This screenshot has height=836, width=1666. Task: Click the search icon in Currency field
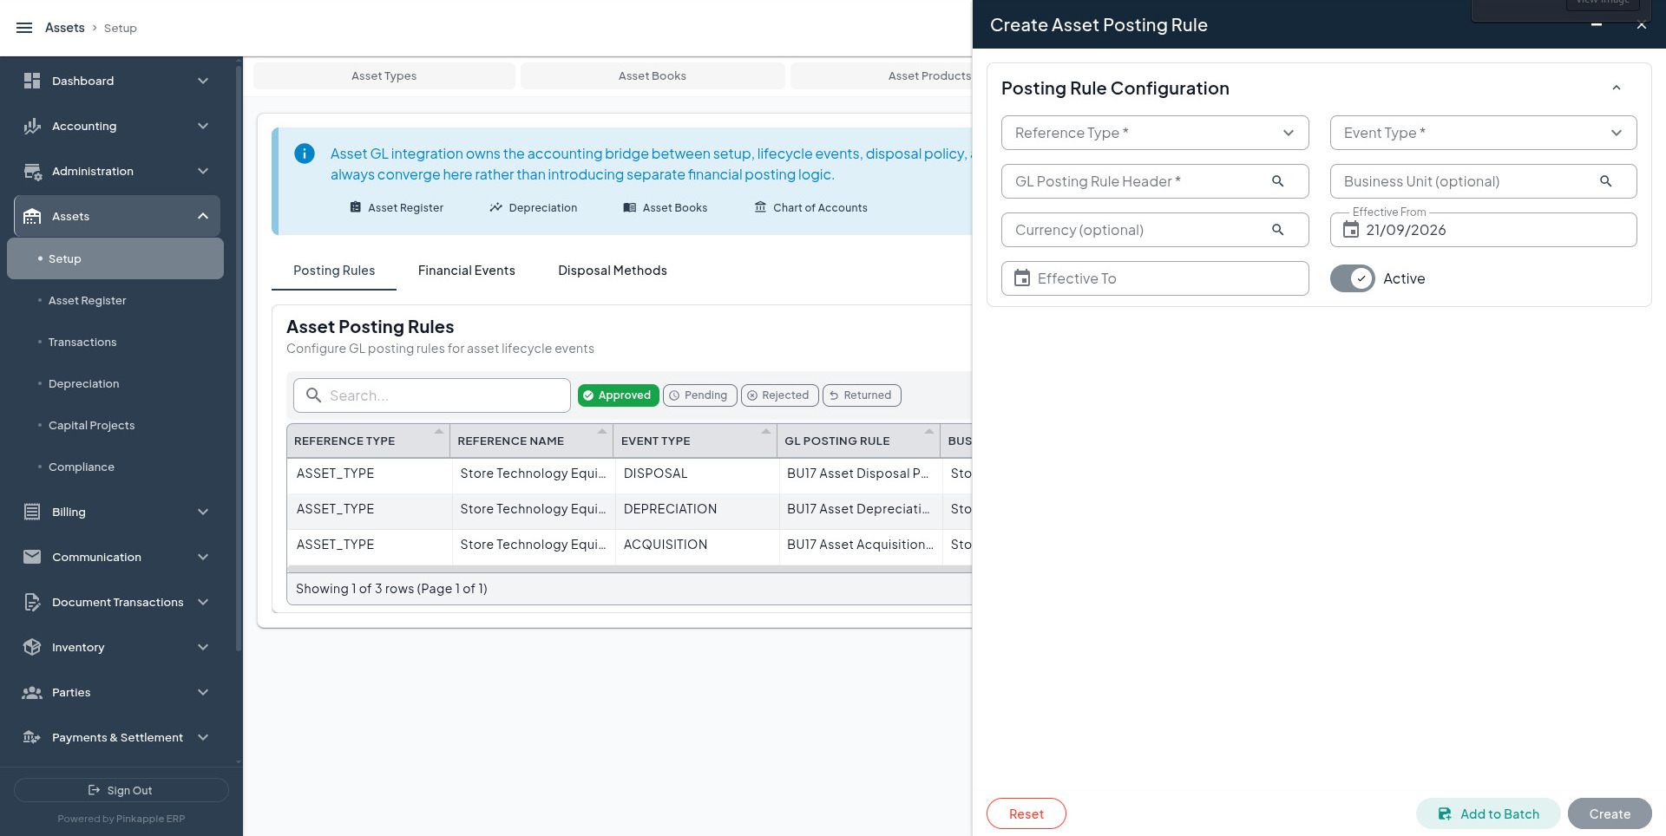tap(1277, 230)
